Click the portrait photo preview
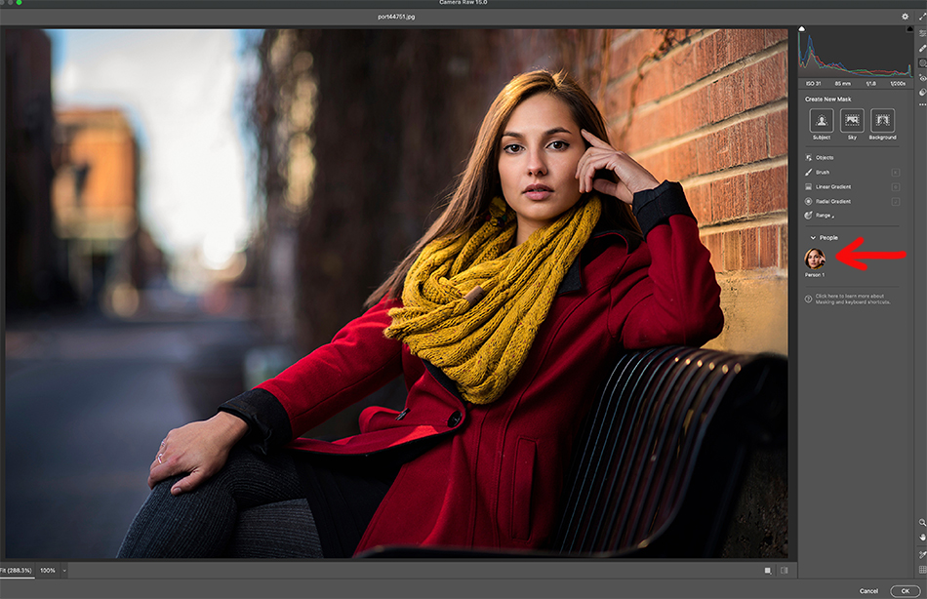This screenshot has height=599, width=927. 397,294
